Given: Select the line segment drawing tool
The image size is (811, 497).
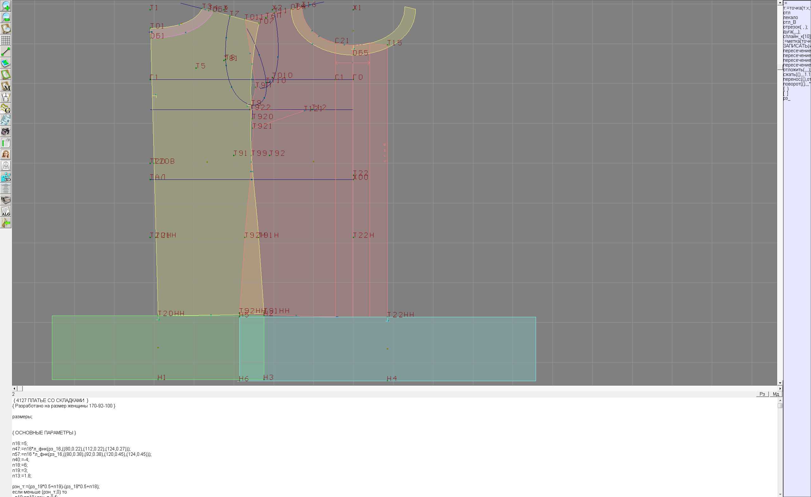Looking at the screenshot, I should click(6, 52).
